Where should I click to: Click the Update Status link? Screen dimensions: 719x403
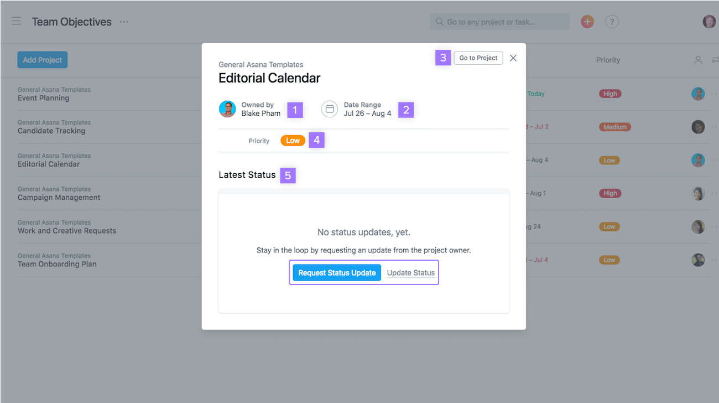[411, 272]
